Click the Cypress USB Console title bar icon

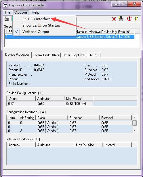click(x=5, y=5)
